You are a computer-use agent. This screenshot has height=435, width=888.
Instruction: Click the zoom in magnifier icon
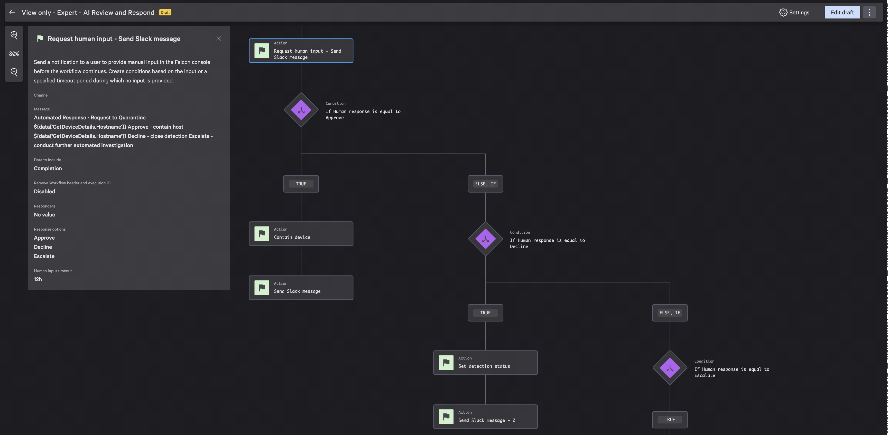coord(14,35)
